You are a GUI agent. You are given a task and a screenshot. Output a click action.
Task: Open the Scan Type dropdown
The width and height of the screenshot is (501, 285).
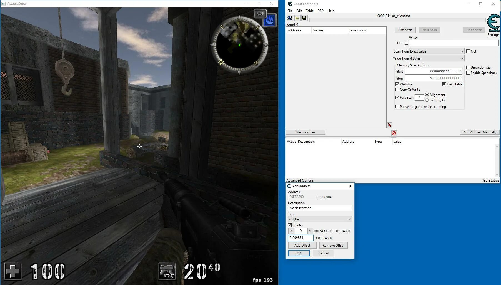click(x=437, y=51)
